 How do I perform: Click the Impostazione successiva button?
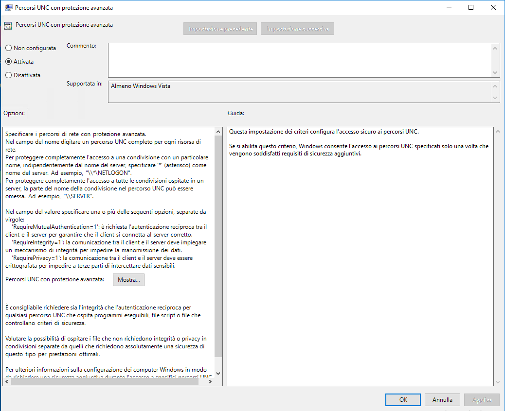click(x=297, y=29)
